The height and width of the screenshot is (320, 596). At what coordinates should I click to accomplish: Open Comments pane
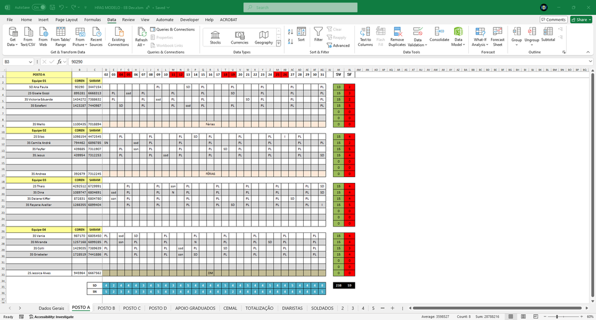tap(554, 20)
